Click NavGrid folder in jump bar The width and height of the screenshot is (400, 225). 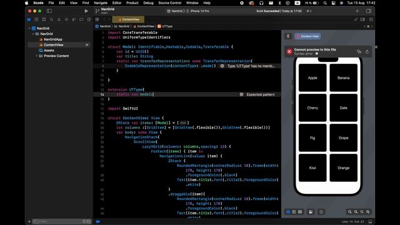122,26
